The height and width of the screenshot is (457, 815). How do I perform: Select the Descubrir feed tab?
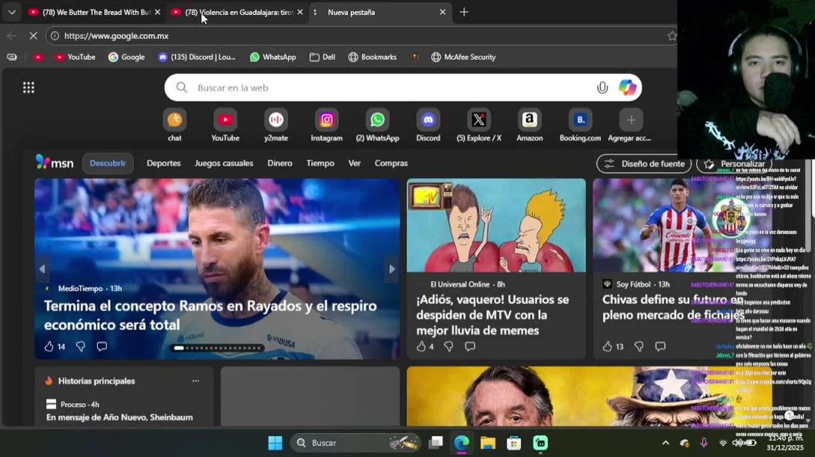(107, 163)
